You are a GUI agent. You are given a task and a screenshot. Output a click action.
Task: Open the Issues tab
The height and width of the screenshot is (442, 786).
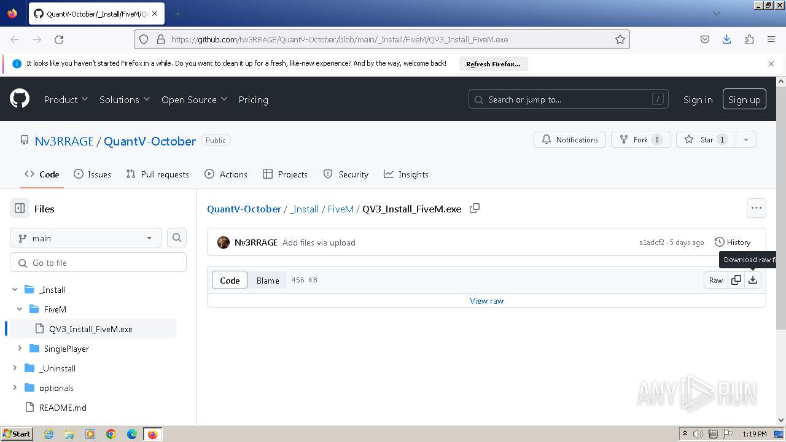click(x=92, y=174)
